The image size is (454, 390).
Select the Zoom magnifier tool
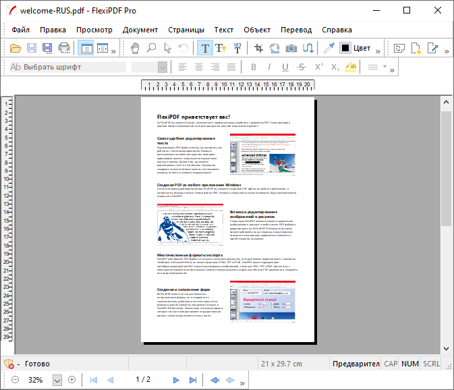point(151,48)
